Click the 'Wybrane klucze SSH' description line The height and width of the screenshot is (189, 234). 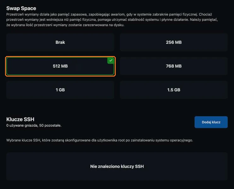[100, 140]
